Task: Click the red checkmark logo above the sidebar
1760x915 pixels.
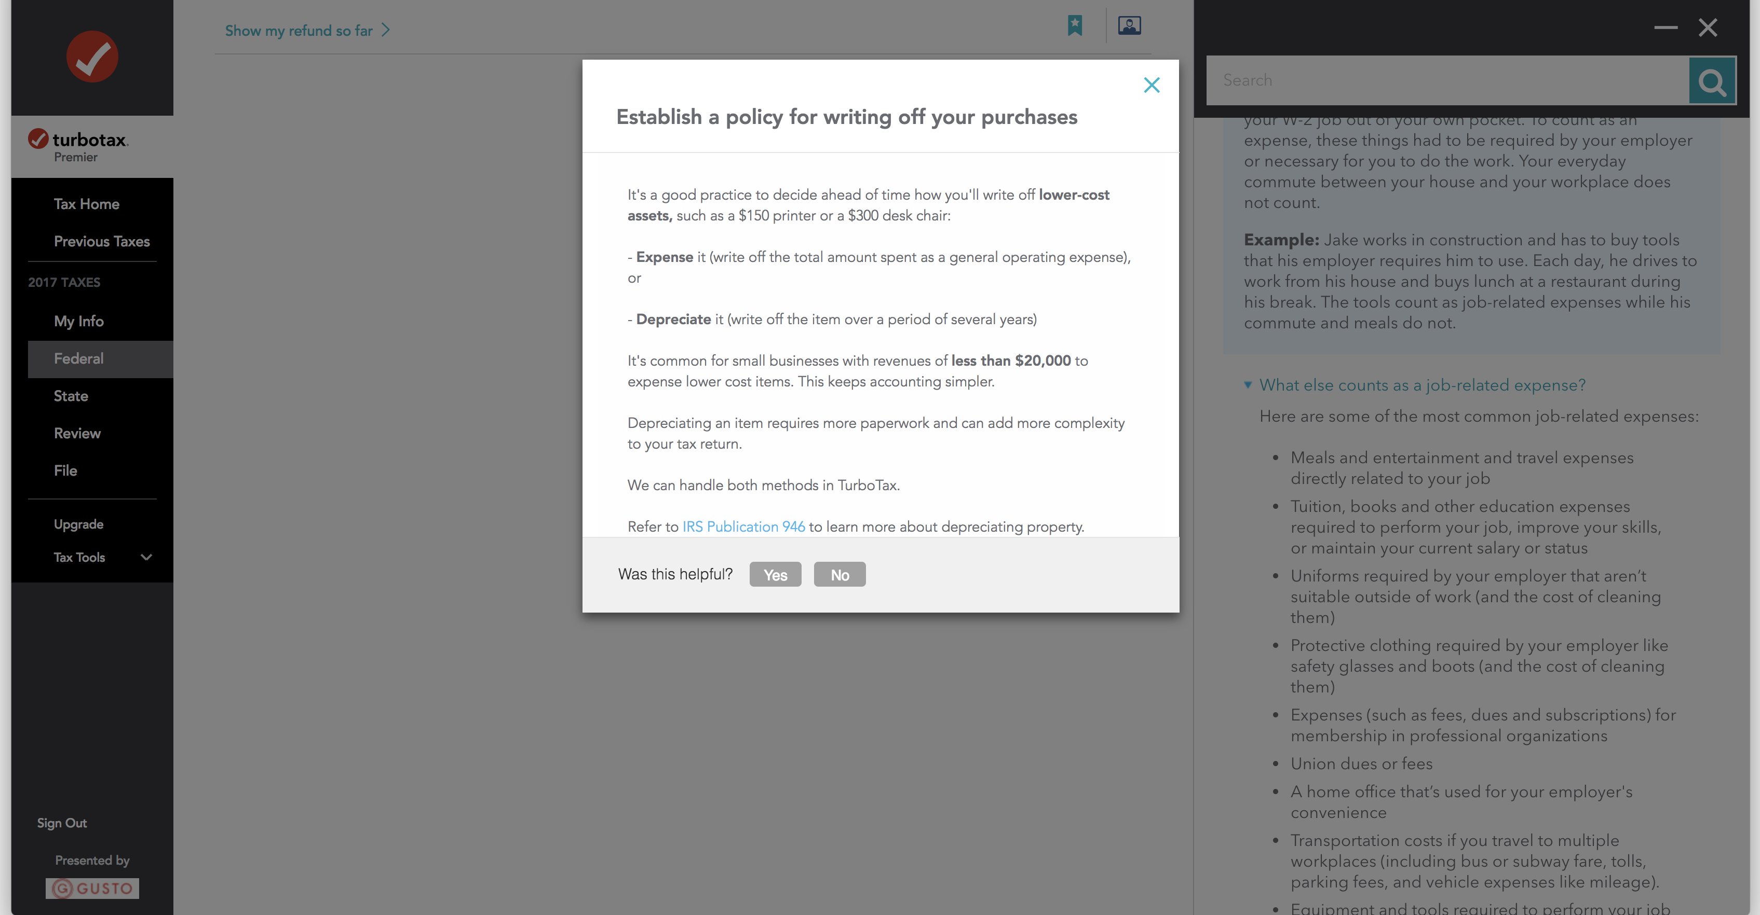Action: point(91,57)
